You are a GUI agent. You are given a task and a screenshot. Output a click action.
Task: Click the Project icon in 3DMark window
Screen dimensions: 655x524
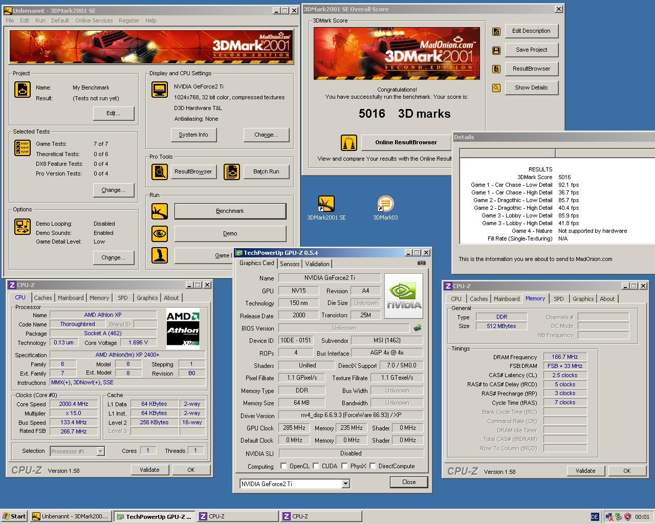(x=22, y=90)
